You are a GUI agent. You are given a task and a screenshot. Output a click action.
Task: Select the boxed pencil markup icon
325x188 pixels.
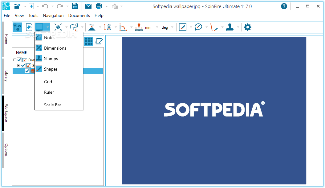click(x=183, y=27)
